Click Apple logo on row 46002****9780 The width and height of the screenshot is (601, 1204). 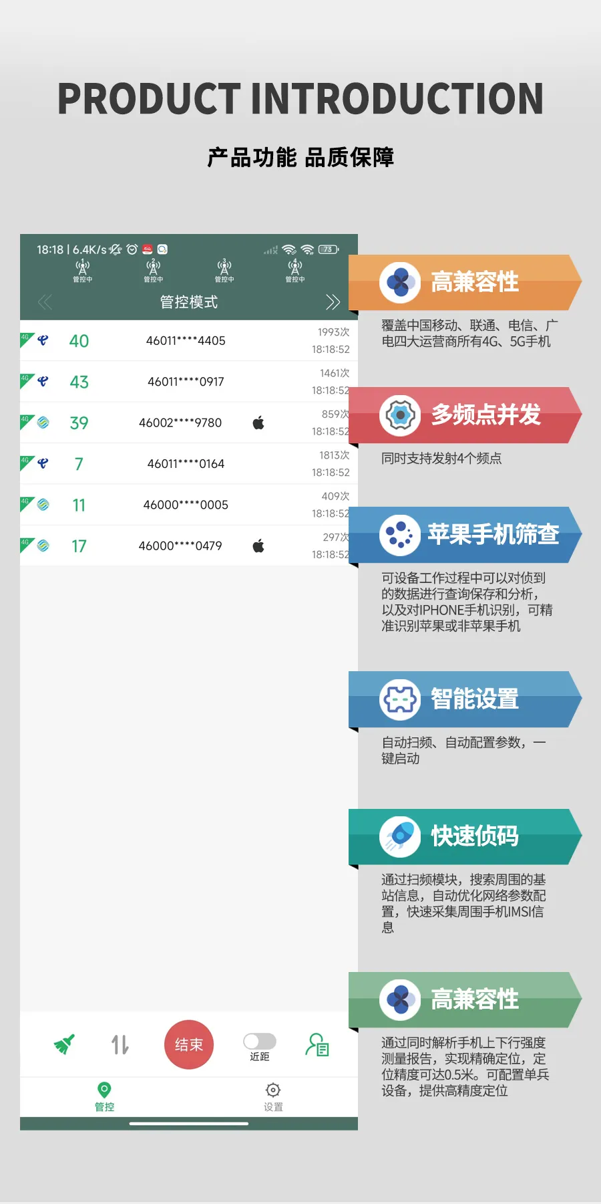(258, 423)
